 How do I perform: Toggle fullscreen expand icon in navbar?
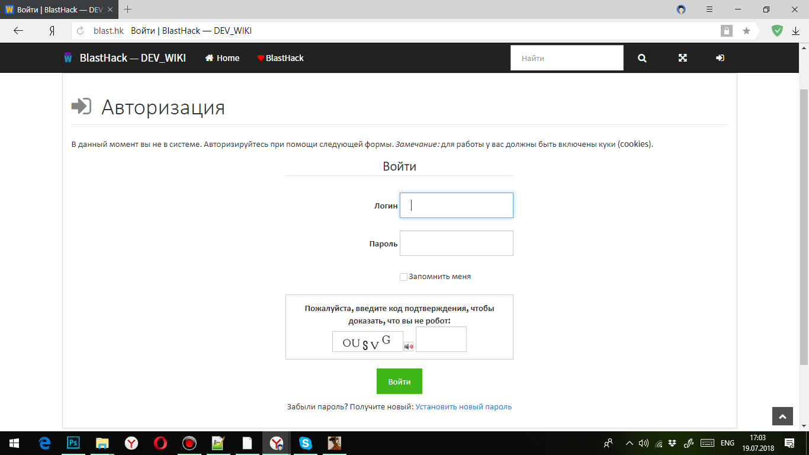pyautogui.click(x=682, y=58)
